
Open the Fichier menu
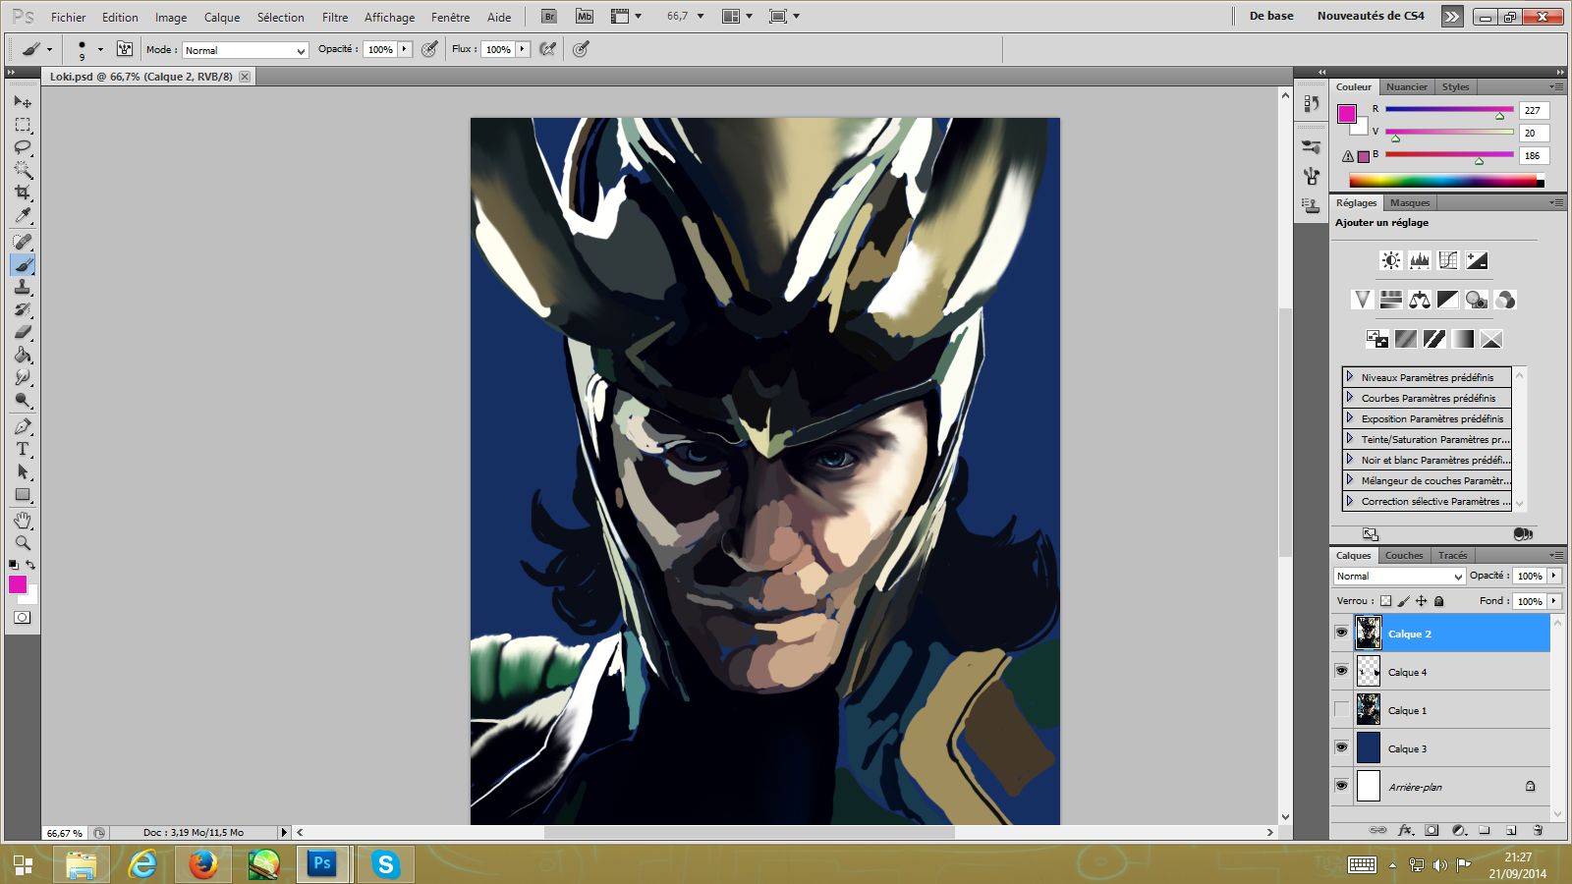69,17
